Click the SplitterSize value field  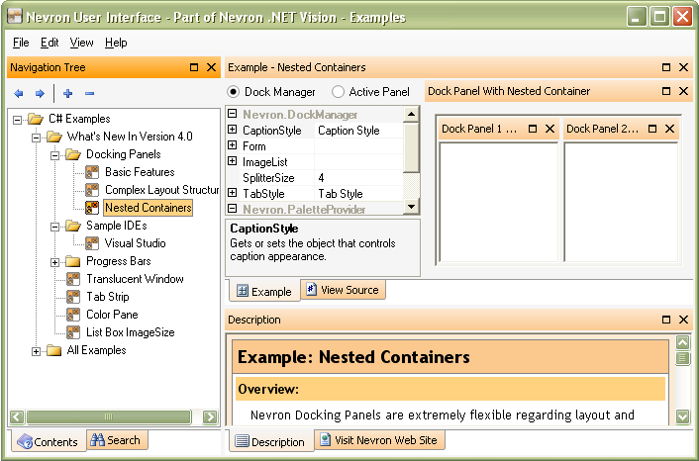pos(358,178)
